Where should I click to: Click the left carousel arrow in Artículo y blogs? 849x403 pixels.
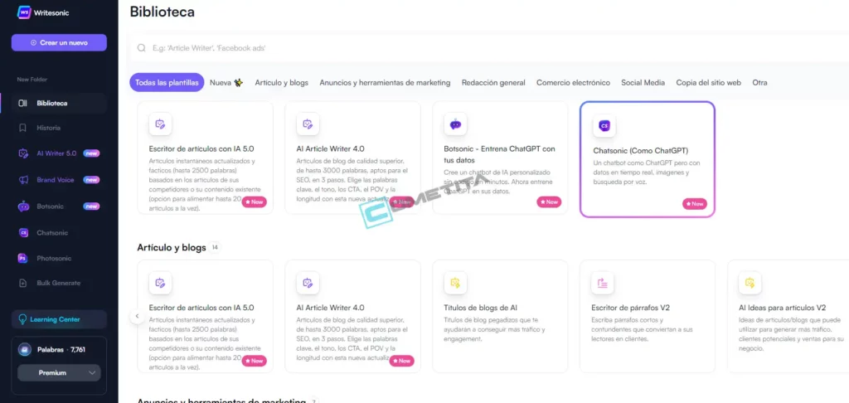tap(137, 316)
